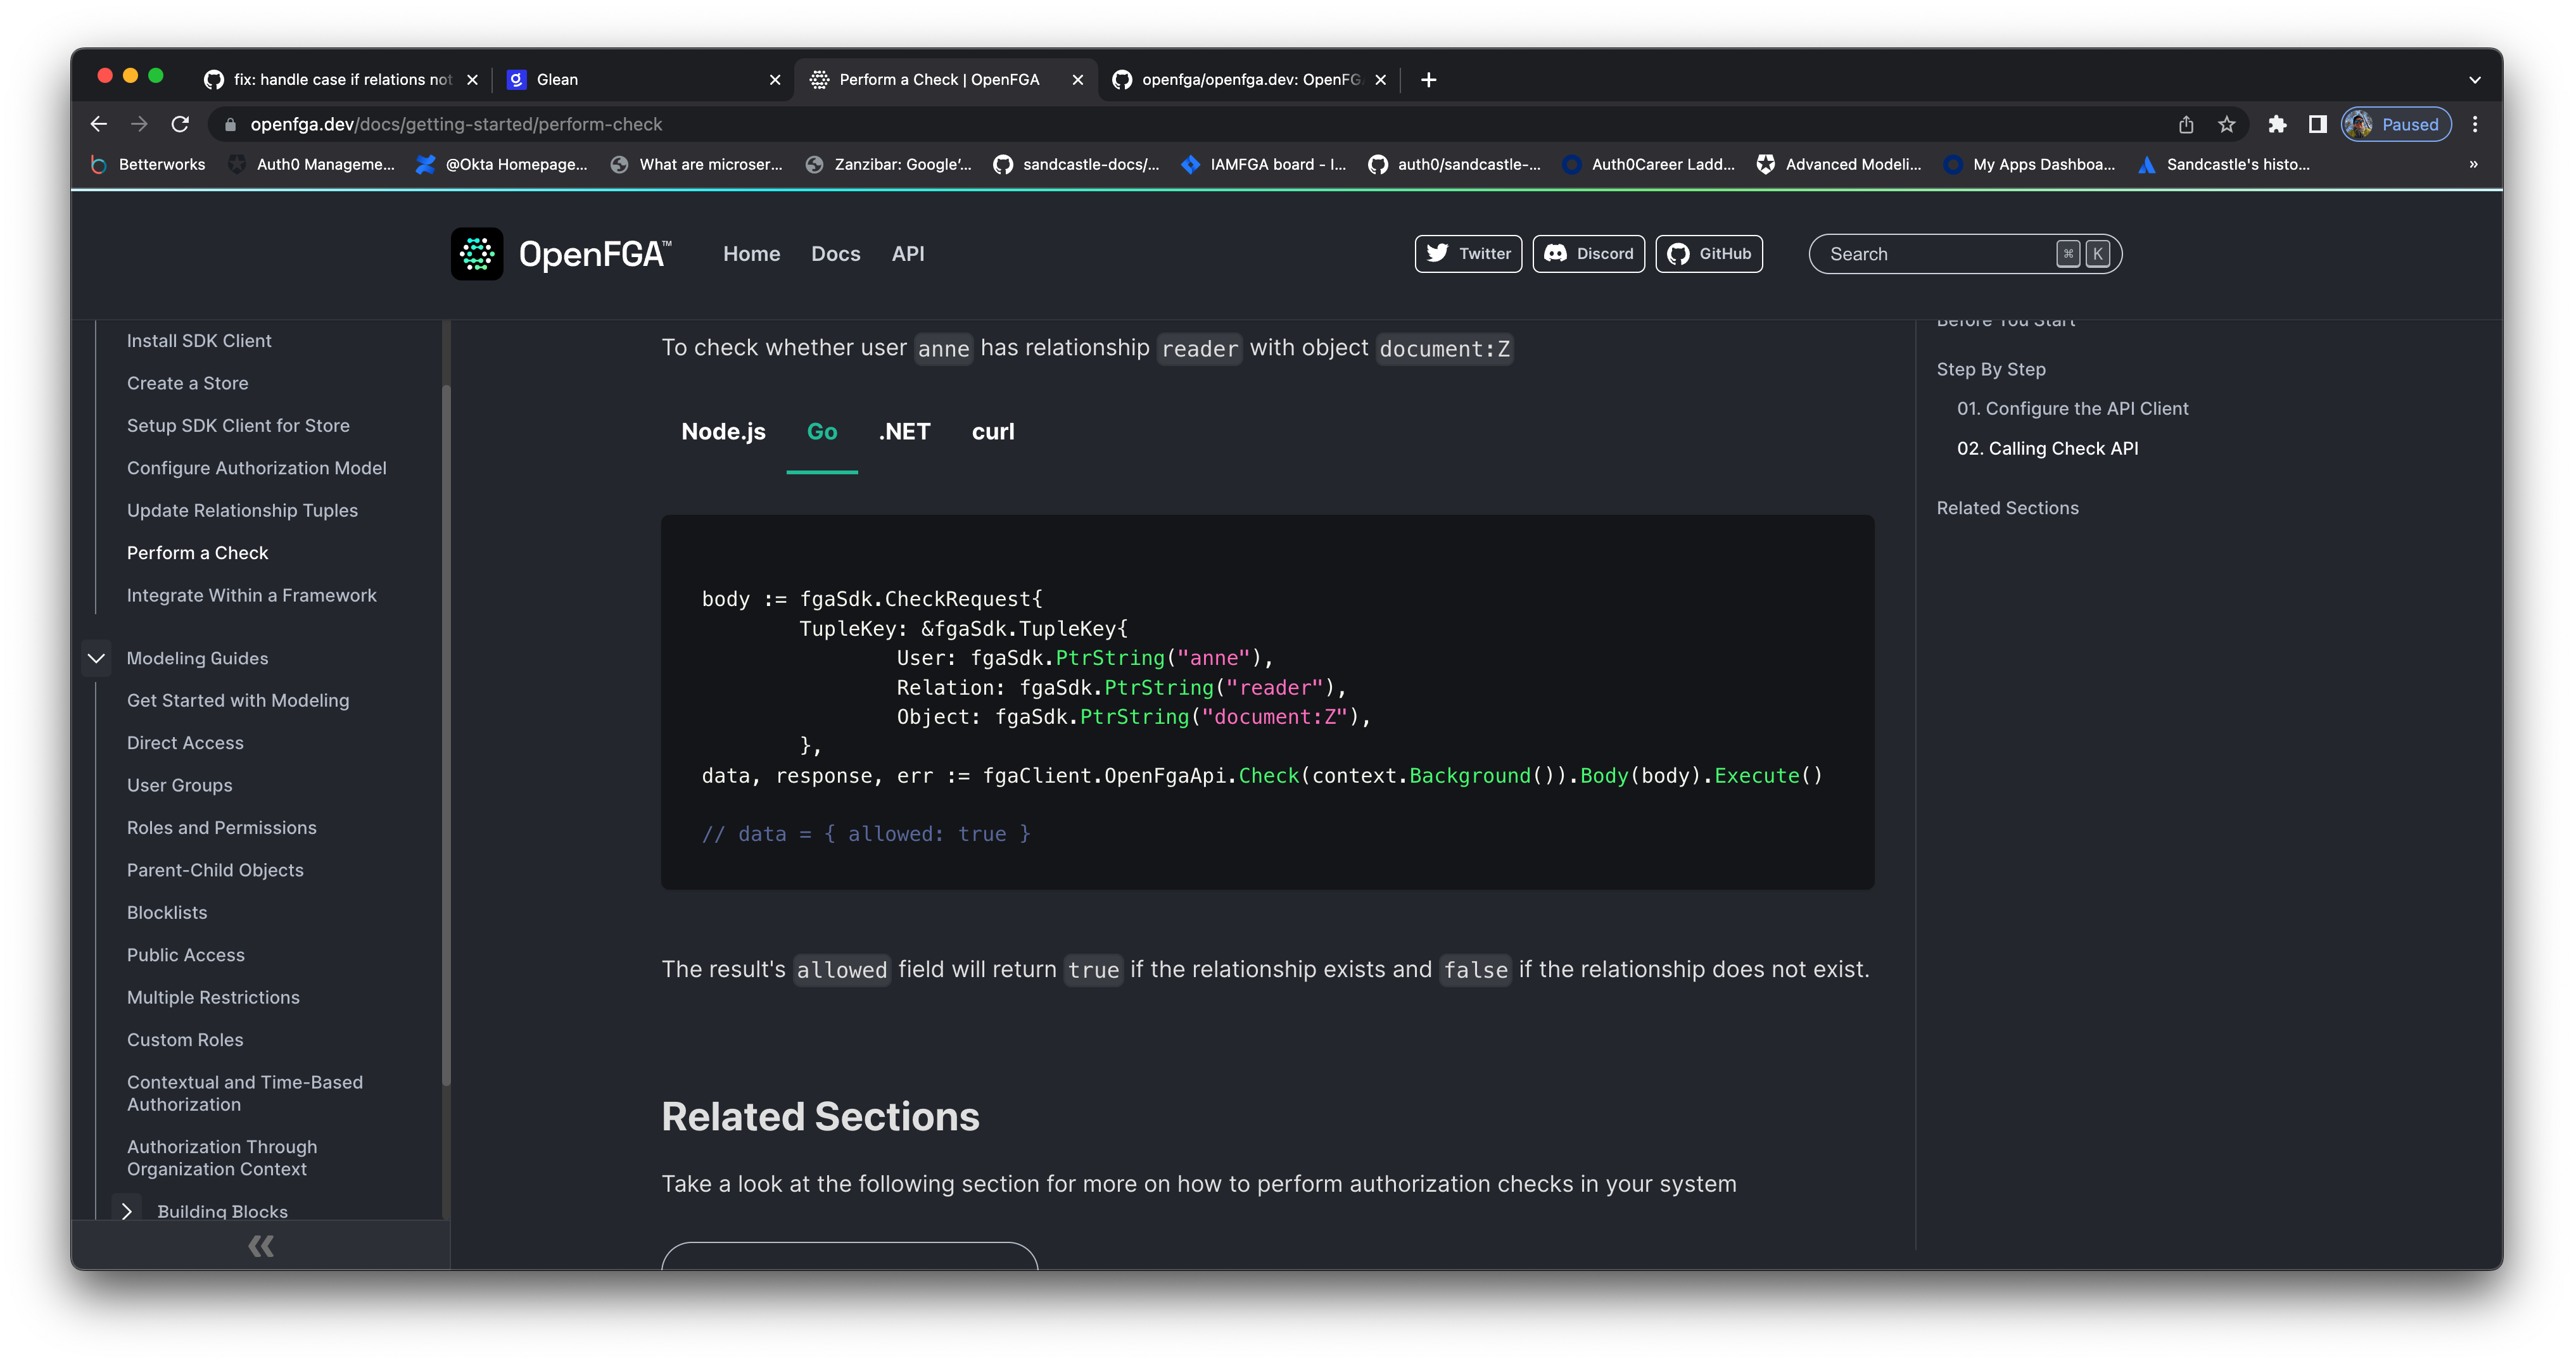Reload the current page
2574x1364 pixels.
tap(181, 124)
